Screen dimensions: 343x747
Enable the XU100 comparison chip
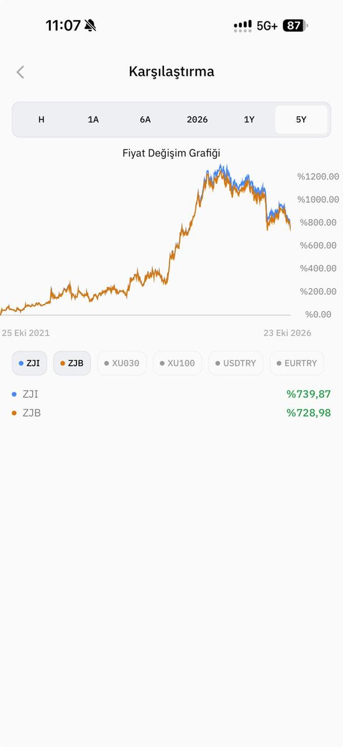177,363
